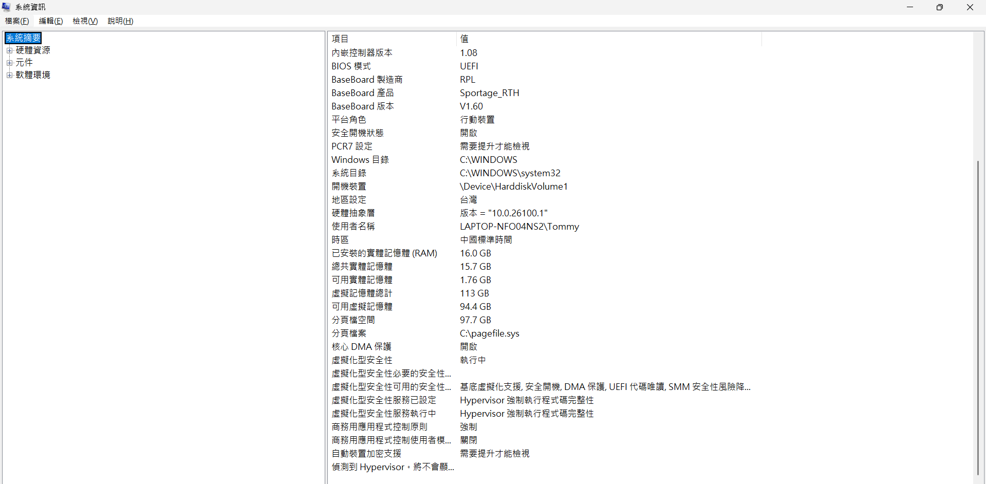This screenshot has width=986, height=484.
Task: Select the 時區 row
Action: [x=545, y=240]
